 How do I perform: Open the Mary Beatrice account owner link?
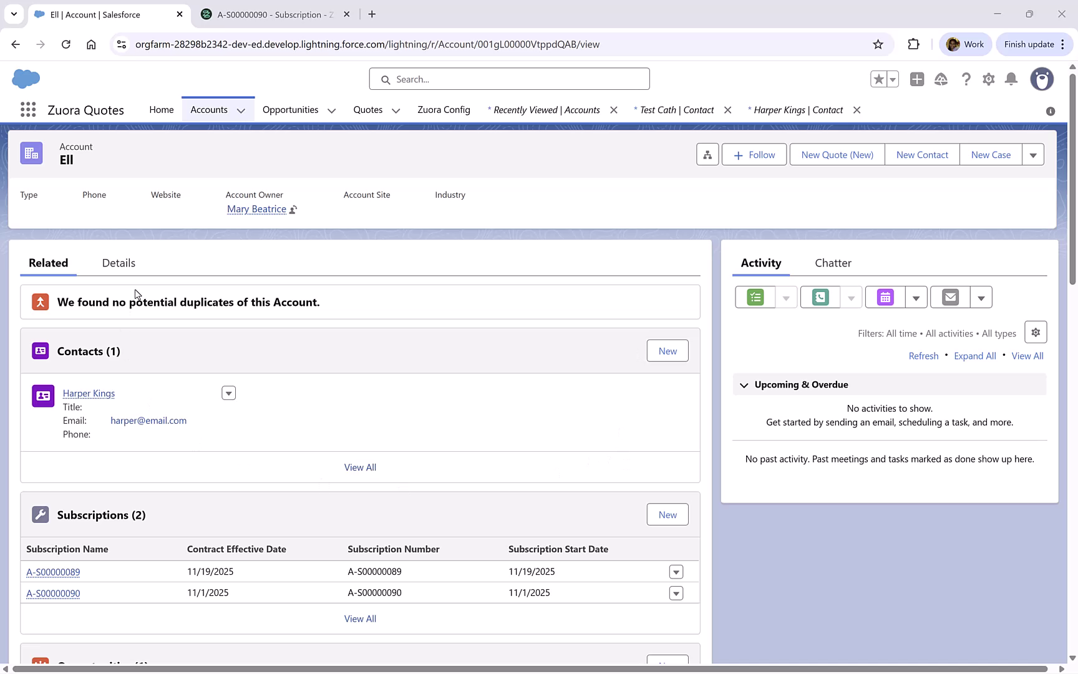pyautogui.click(x=256, y=208)
